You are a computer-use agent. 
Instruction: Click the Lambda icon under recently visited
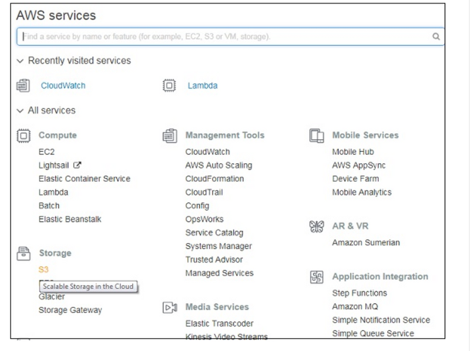(x=169, y=86)
